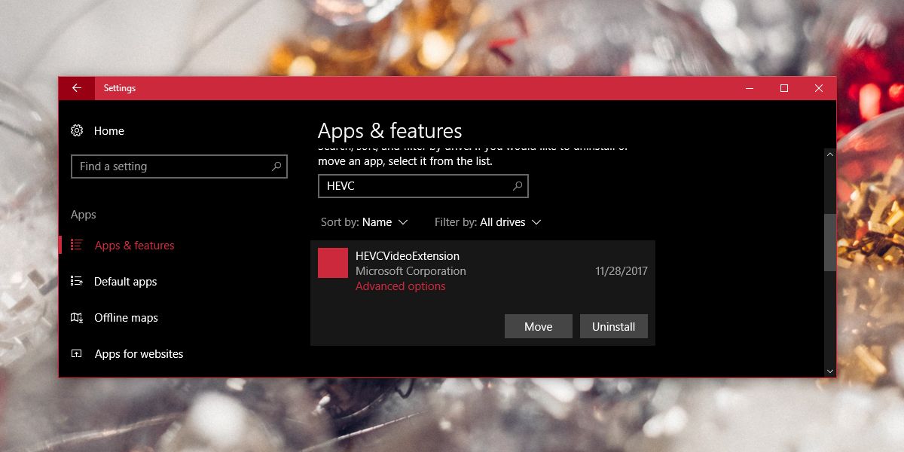
Task: Click the scrollbar up arrow
Action: pos(830,154)
